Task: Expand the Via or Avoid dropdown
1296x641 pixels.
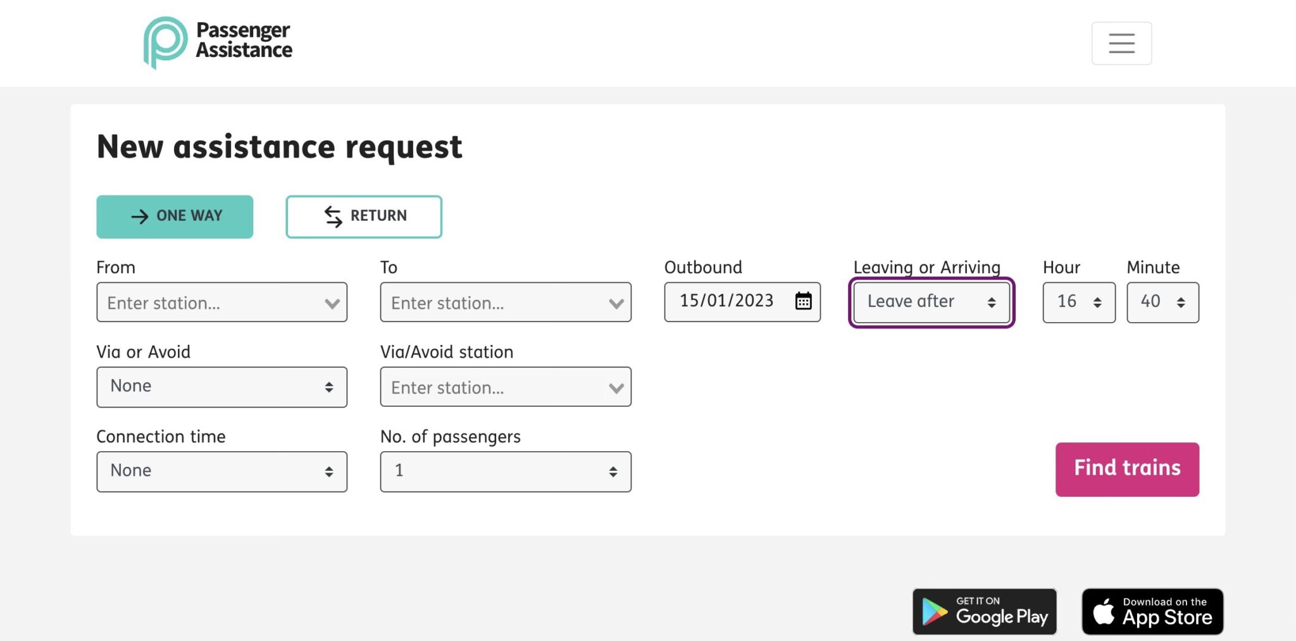Action: click(221, 386)
